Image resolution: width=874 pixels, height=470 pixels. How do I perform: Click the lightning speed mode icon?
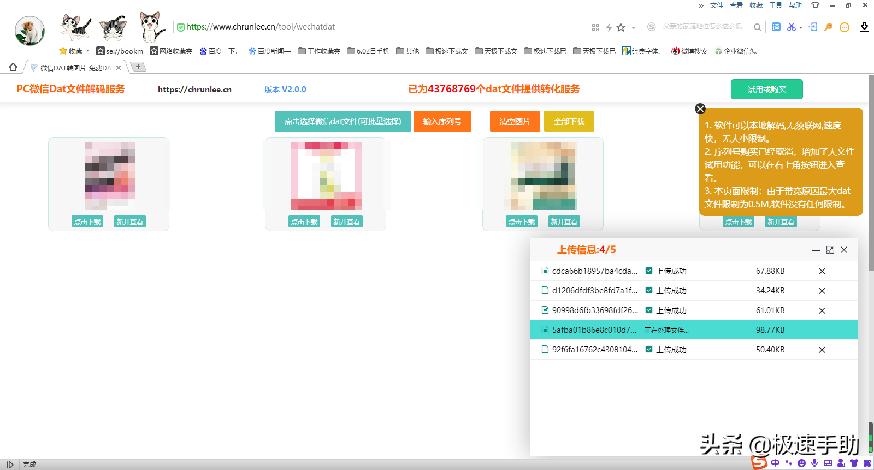[x=609, y=27]
